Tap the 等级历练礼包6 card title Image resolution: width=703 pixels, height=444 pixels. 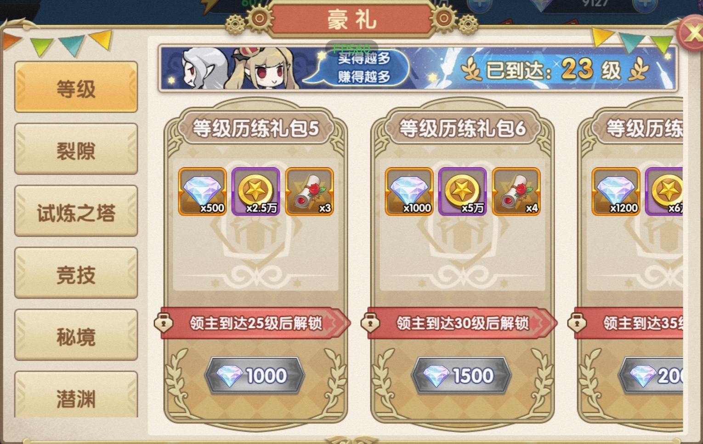click(462, 128)
